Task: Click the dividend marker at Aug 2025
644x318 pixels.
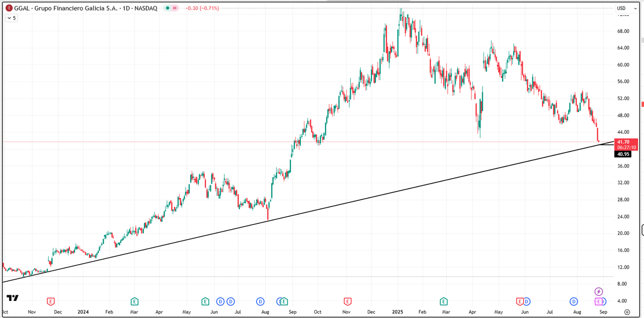Action: click(574, 301)
